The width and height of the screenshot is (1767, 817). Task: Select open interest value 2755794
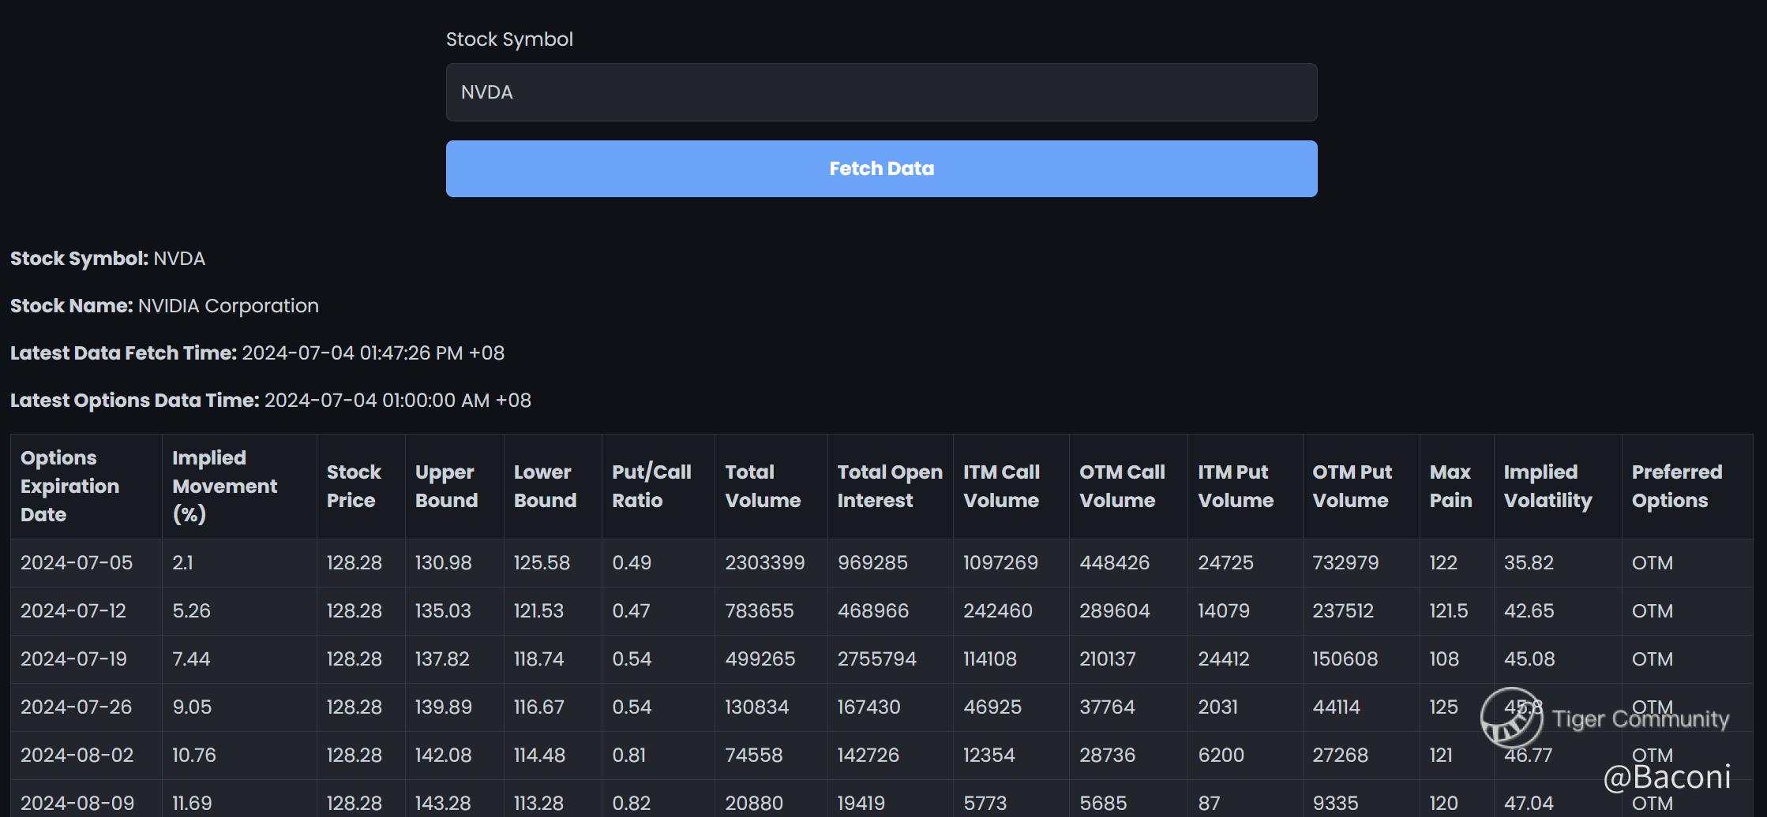coord(876,659)
